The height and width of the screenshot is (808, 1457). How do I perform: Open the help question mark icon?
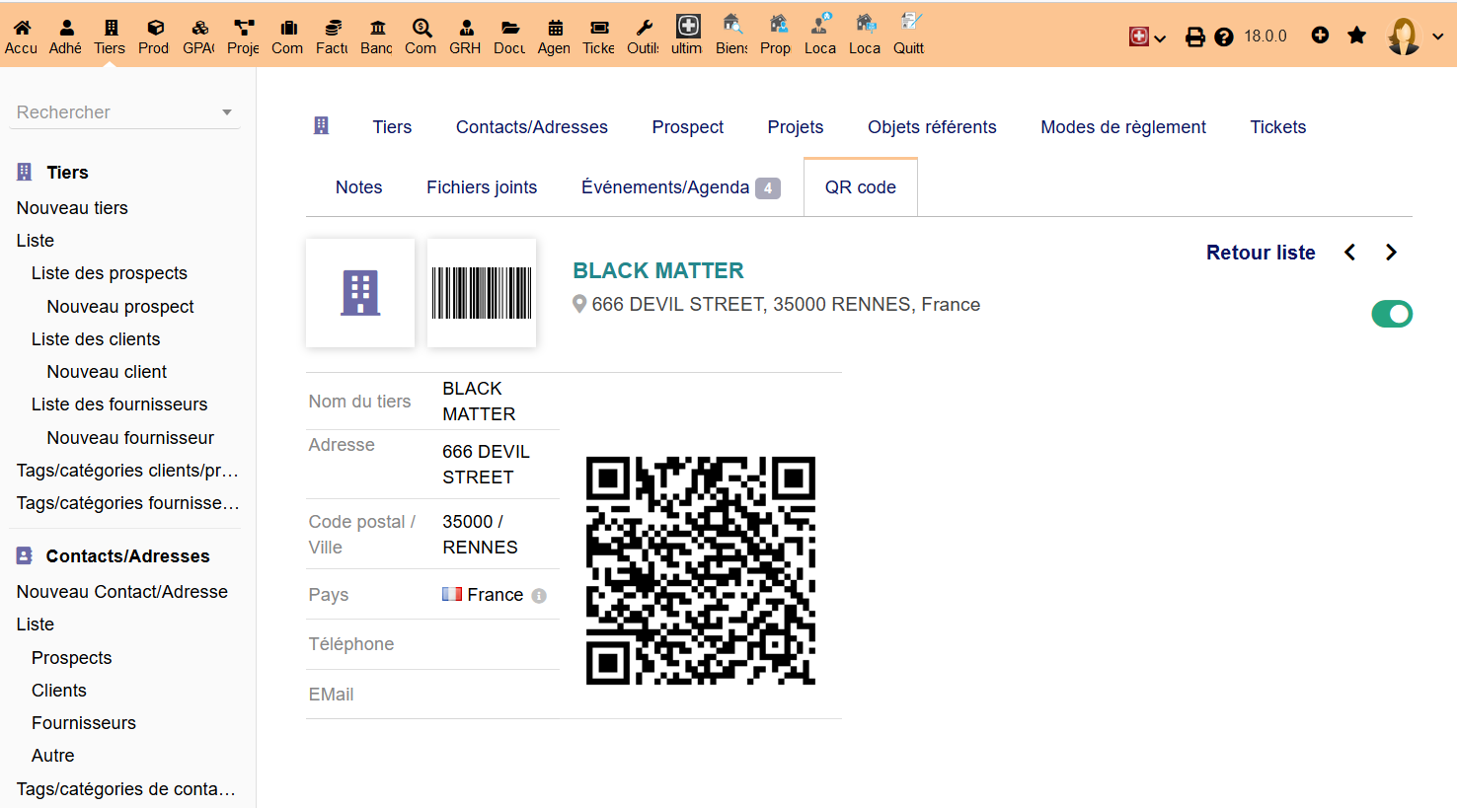[1224, 37]
